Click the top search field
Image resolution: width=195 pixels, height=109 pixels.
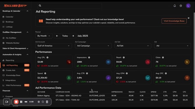(x=69, y=6)
